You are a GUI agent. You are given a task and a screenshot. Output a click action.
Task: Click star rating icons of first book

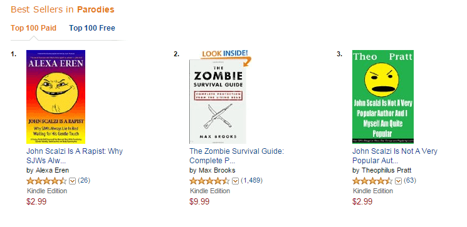(46, 181)
